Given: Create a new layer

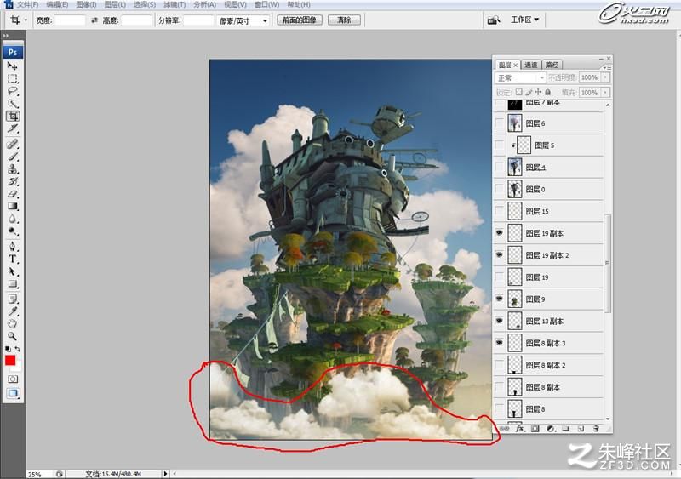Looking at the screenshot, I should pyautogui.click(x=581, y=429).
